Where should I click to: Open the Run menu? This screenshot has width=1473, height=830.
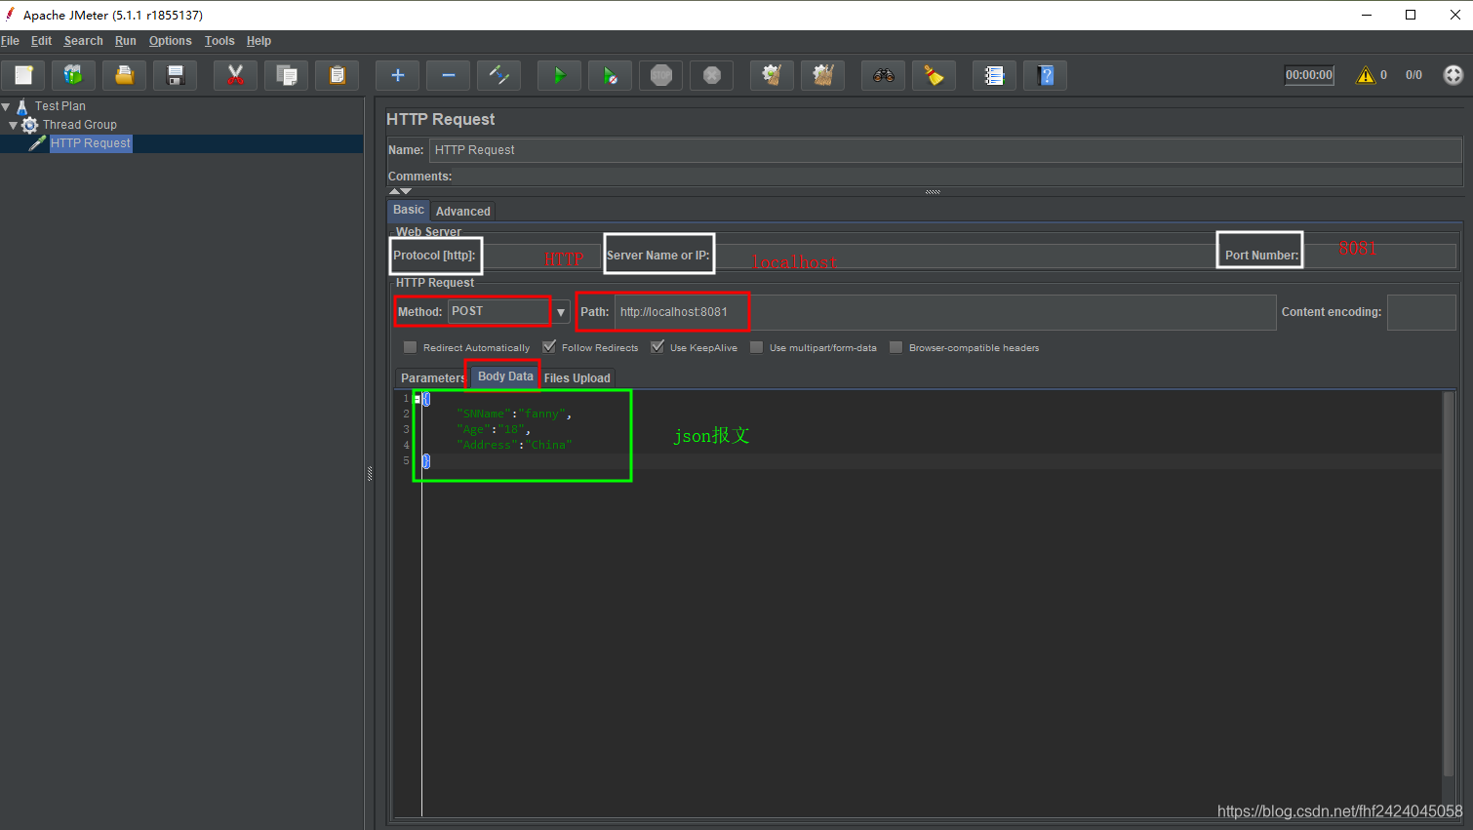(126, 41)
